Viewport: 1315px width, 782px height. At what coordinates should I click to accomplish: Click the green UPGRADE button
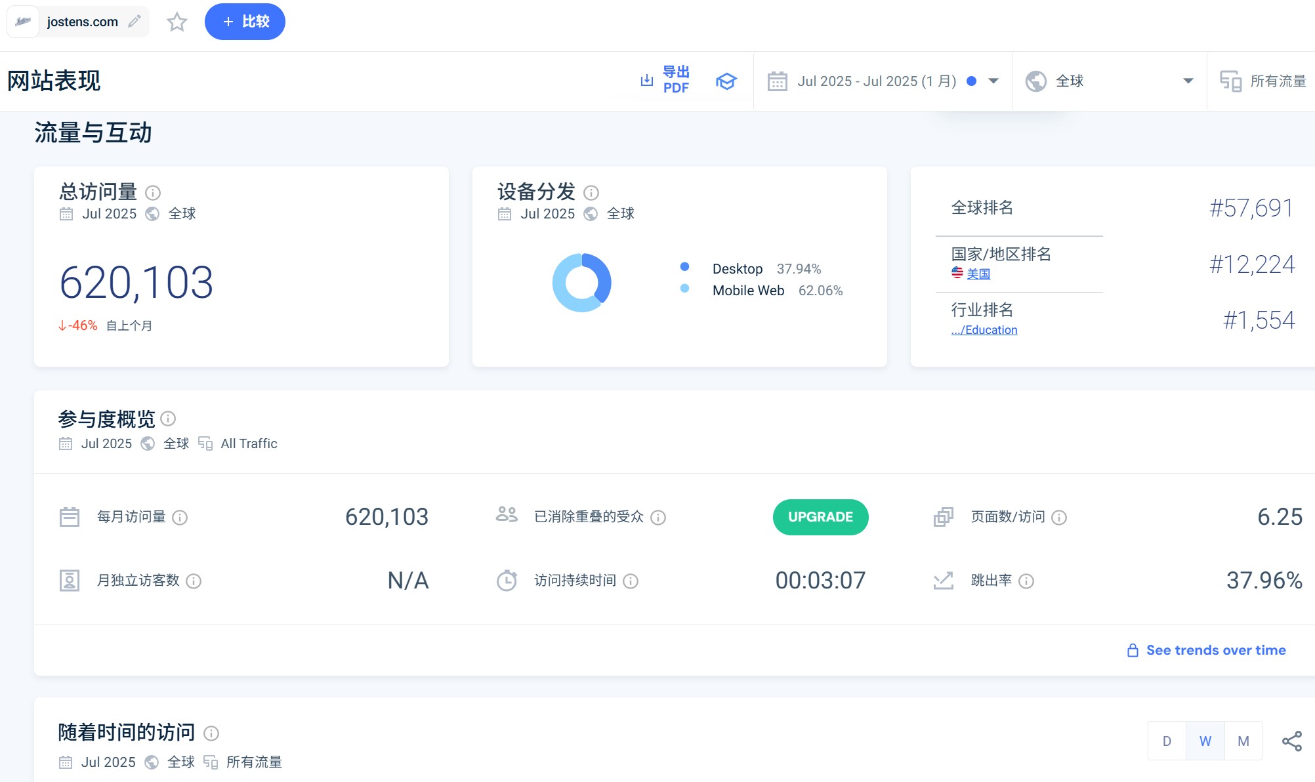click(x=820, y=517)
